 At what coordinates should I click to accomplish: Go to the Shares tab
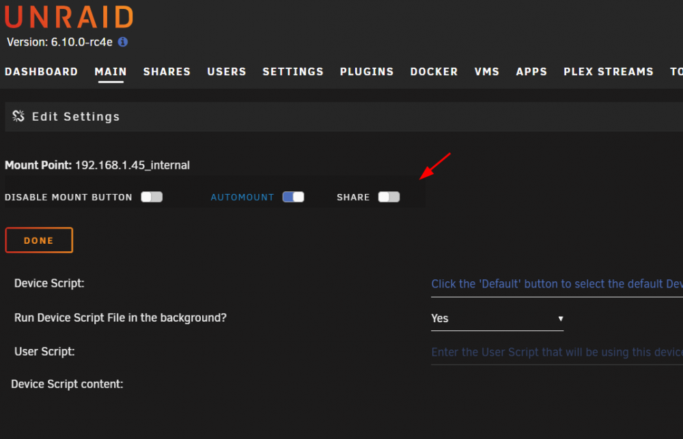(167, 72)
